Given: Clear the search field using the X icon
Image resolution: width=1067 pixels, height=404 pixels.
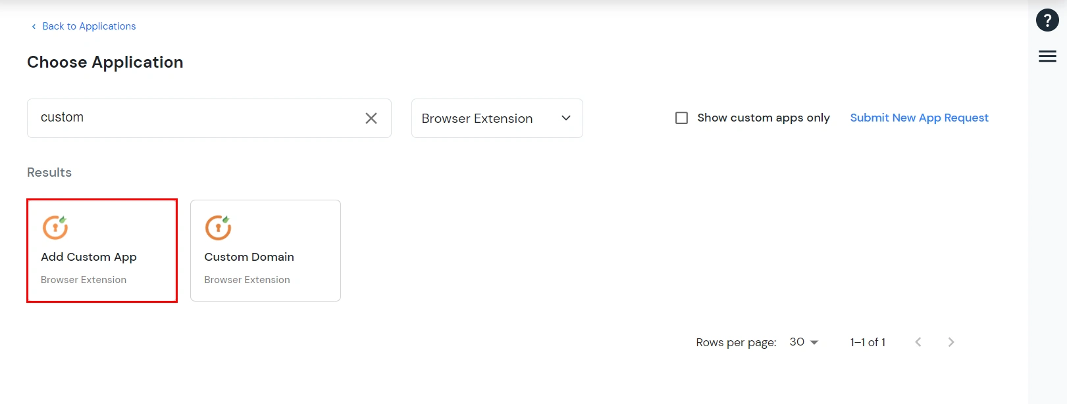Looking at the screenshot, I should point(371,118).
